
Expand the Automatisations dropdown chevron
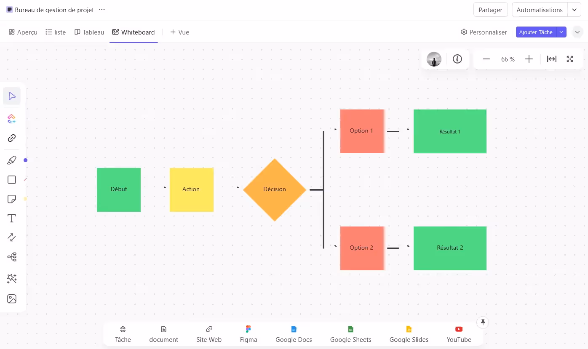pos(574,10)
